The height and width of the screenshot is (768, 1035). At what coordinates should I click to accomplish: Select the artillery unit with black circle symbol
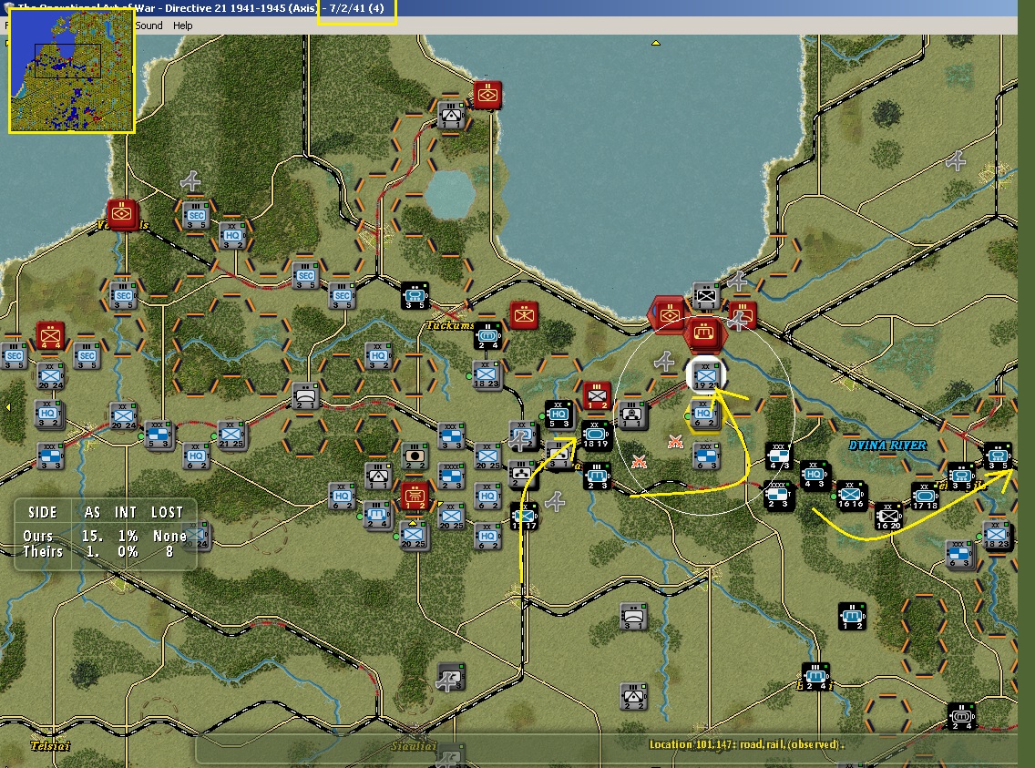[415, 456]
